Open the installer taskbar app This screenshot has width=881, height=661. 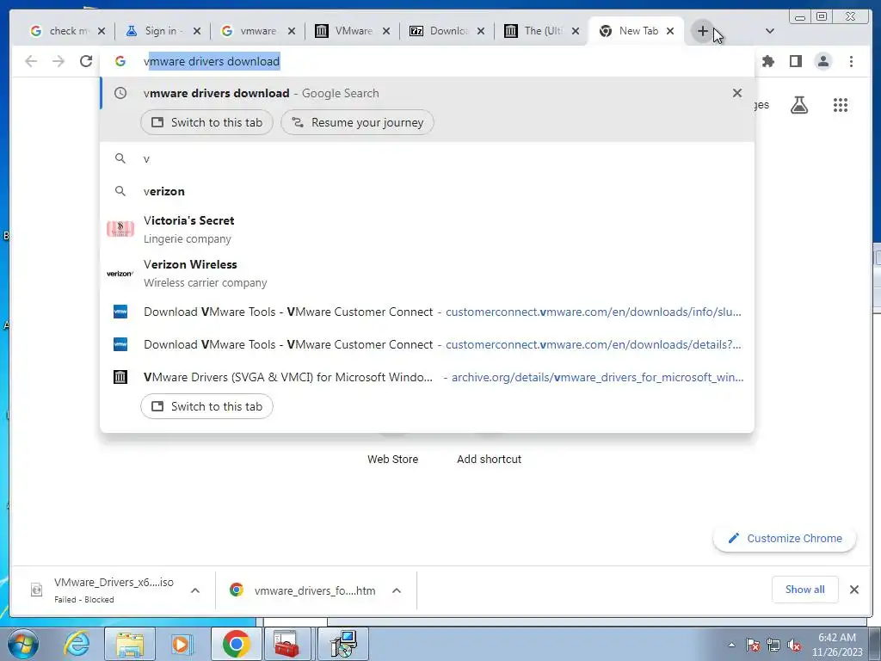click(343, 644)
